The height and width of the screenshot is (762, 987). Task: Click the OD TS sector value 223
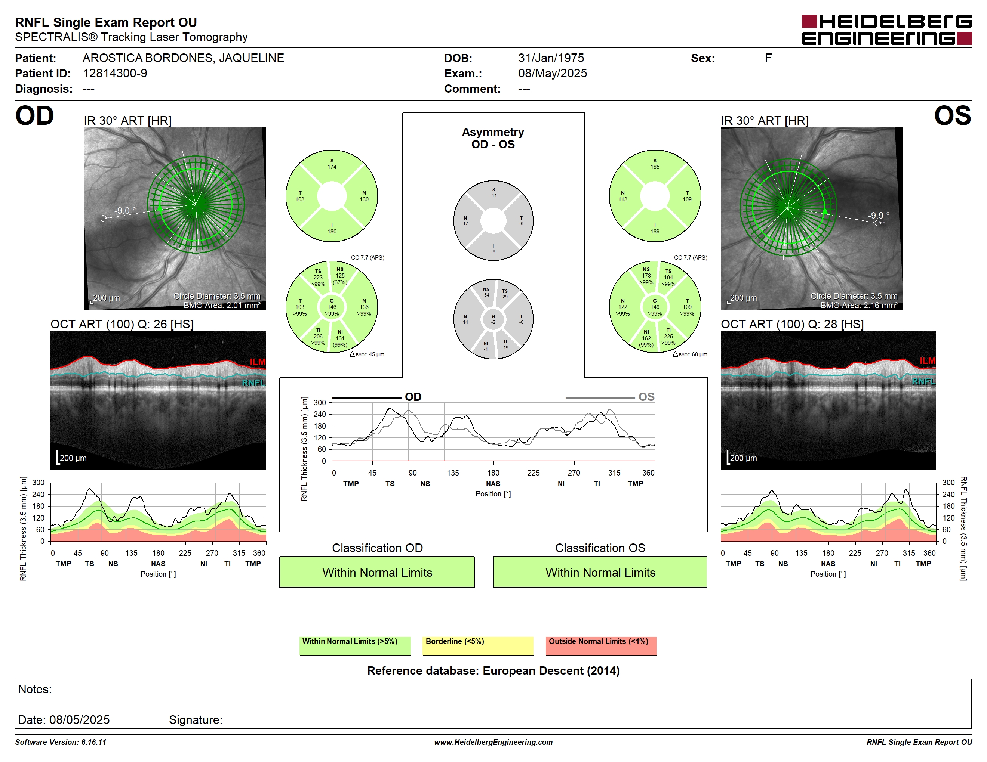[318, 278]
